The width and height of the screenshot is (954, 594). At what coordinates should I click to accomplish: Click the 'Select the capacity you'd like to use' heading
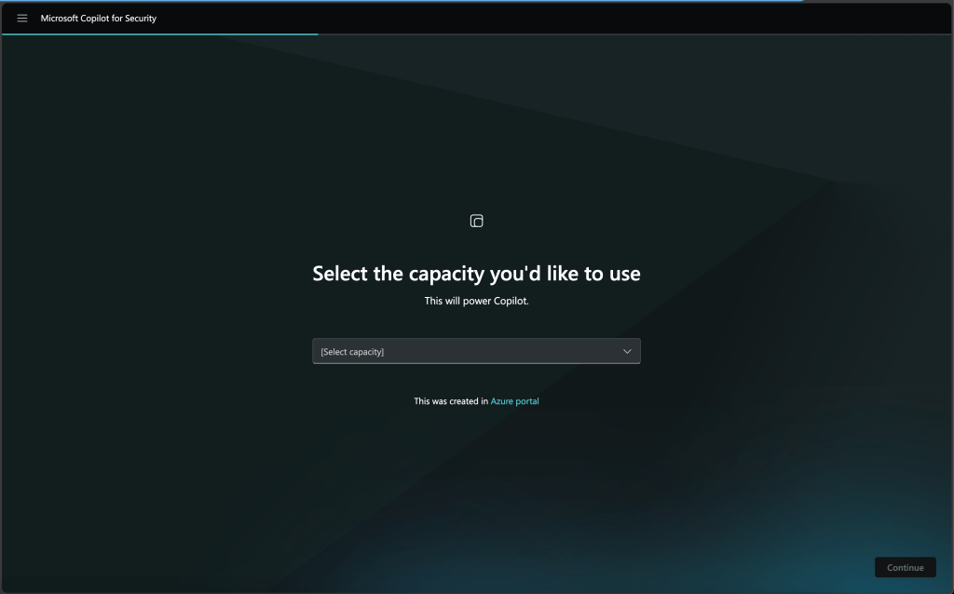(x=476, y=274)
